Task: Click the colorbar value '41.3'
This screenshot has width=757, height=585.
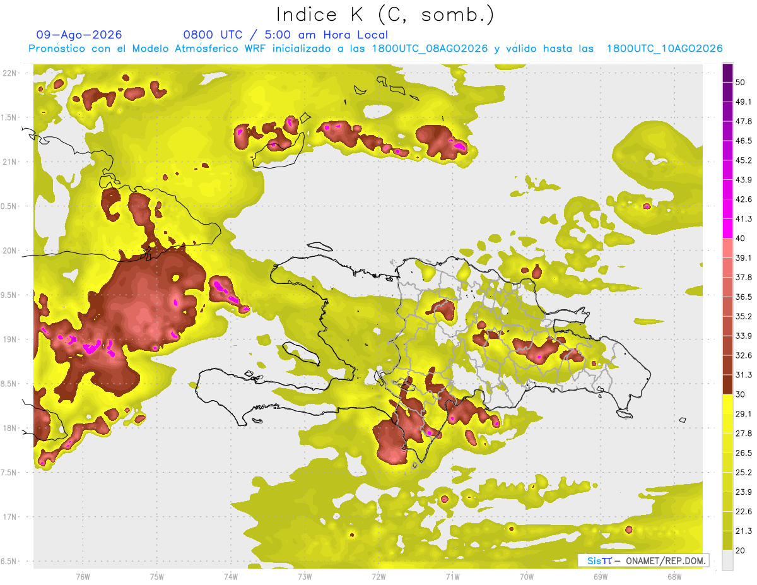Action: point(744,218)
